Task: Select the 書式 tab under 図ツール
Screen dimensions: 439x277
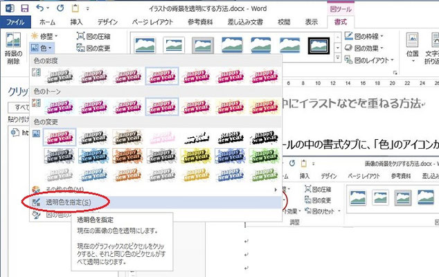Action: [x=341, y=22]
